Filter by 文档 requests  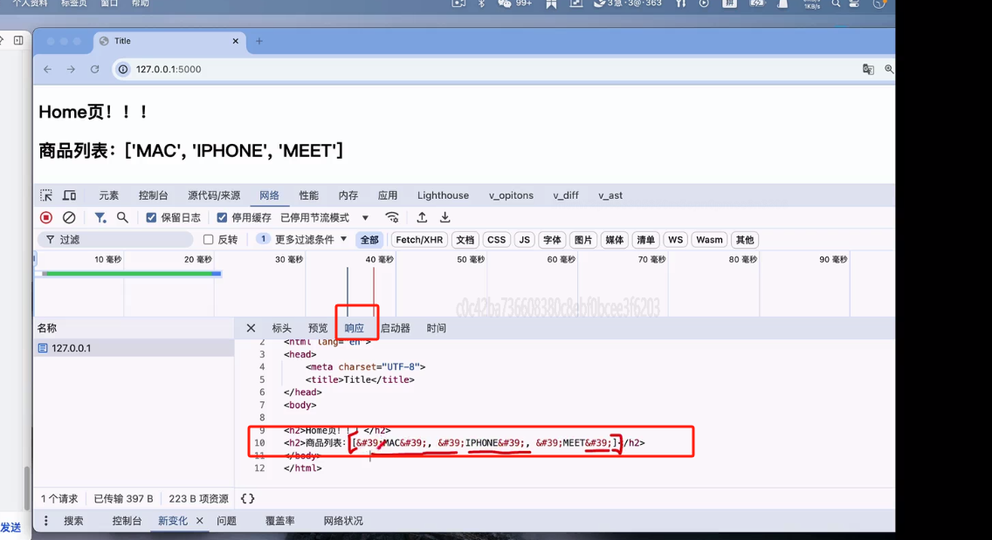[x=465, y=240]
